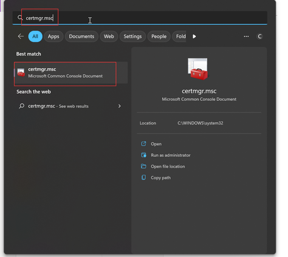Click the web search magnifier icon

21,106
